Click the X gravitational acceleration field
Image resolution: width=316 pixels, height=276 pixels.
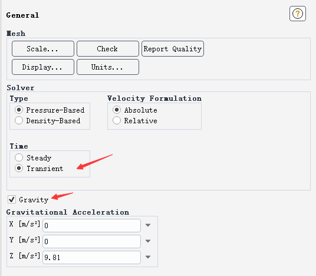[91, 225]
